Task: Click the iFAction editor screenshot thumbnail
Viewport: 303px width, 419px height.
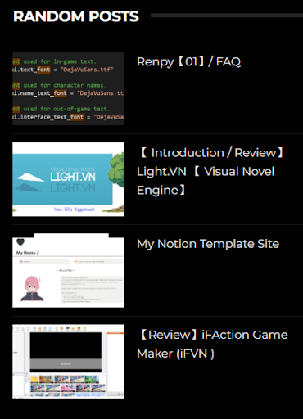Action: [x=68, y=361]
